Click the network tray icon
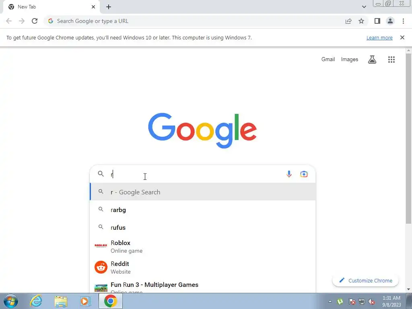This screenshot has width=412, height=309. tap(362, 301)
